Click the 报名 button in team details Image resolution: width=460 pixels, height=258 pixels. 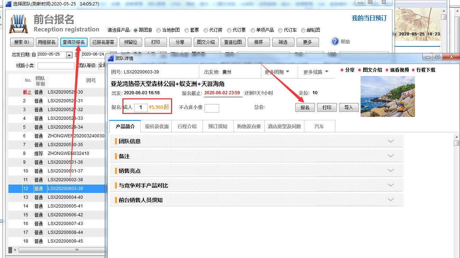pyautogui.click(x=305, y=107)
